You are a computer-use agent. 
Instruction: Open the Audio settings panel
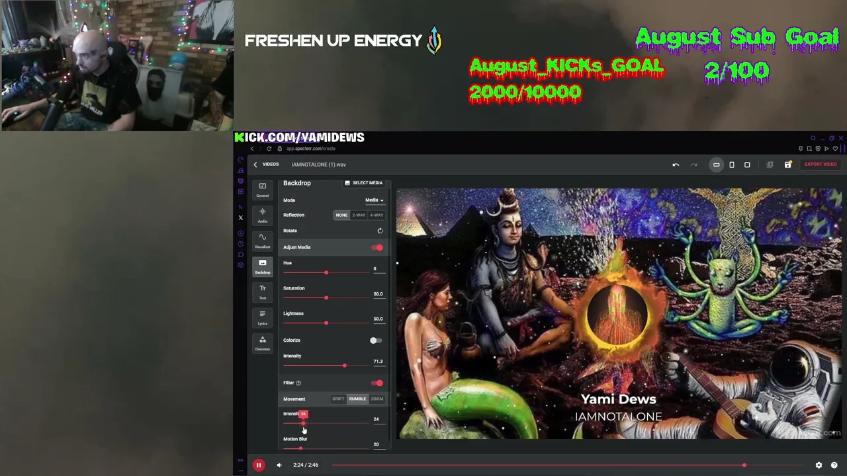263,215
